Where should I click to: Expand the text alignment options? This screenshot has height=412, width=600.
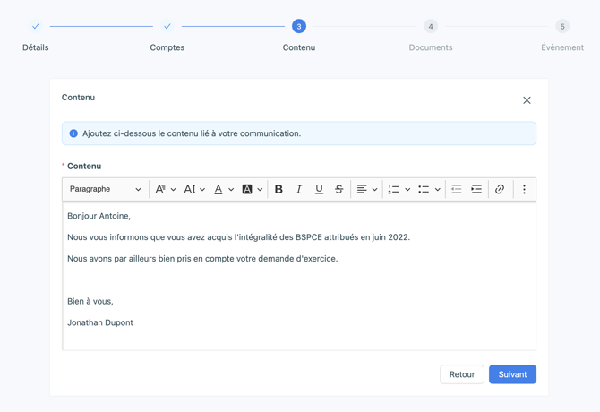[366, 189]
